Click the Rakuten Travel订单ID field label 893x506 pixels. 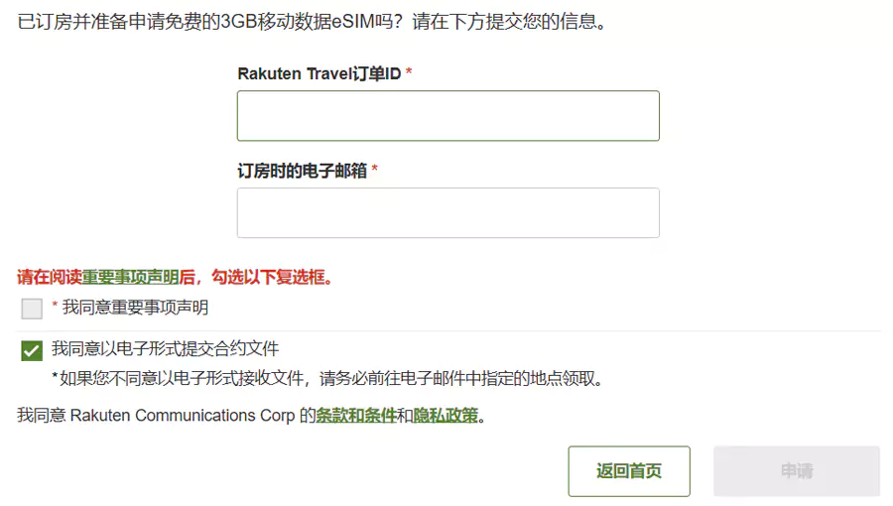pos(319,73)
